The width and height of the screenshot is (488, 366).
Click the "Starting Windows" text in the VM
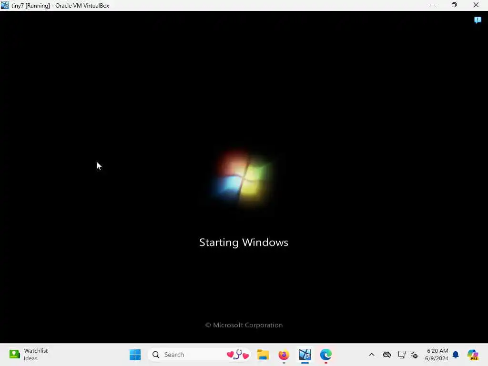pos(244,243)
